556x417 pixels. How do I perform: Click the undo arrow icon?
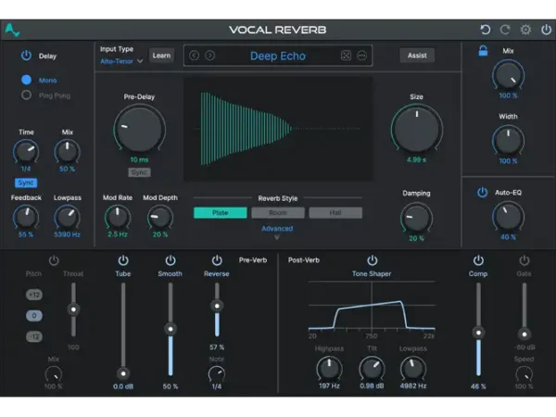point(485,30)
